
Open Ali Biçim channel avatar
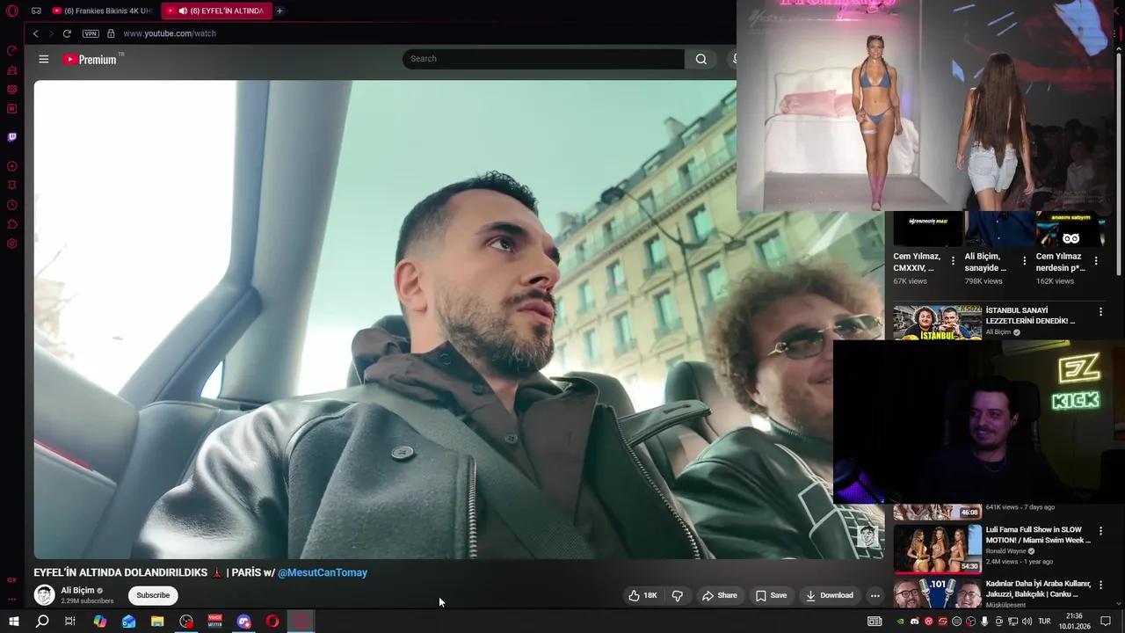tap(44, 595)
